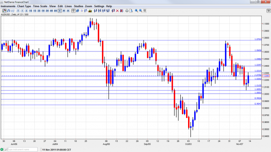Image resolution: width=271 pixels, height=152 pixels.
Task: Click the print preview icon
Action: (x=131, y=11)
